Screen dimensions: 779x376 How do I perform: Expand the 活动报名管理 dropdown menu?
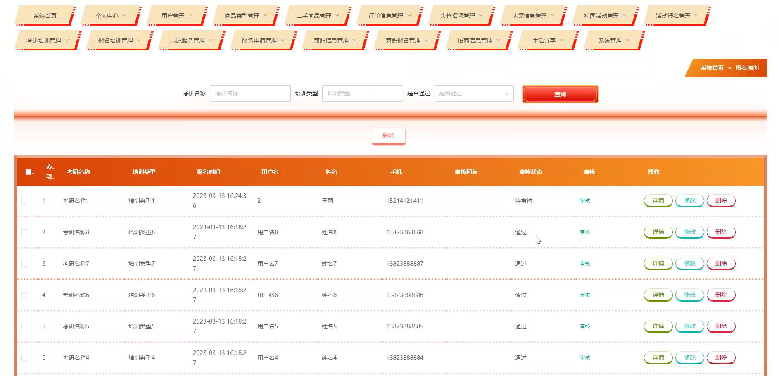(677, 16)
